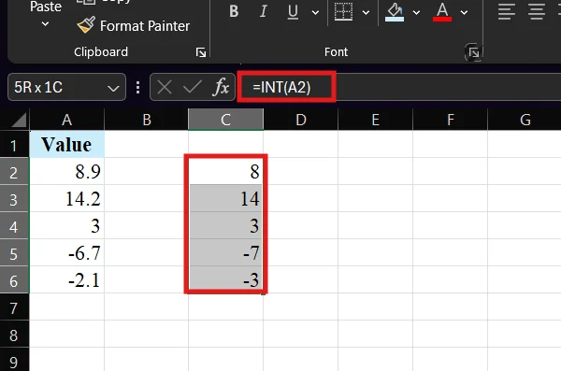The height and width of the screenshot is (371, 561).
Task: Confirm formula entry with checkmark icon
Action: (x=193, y=87)
